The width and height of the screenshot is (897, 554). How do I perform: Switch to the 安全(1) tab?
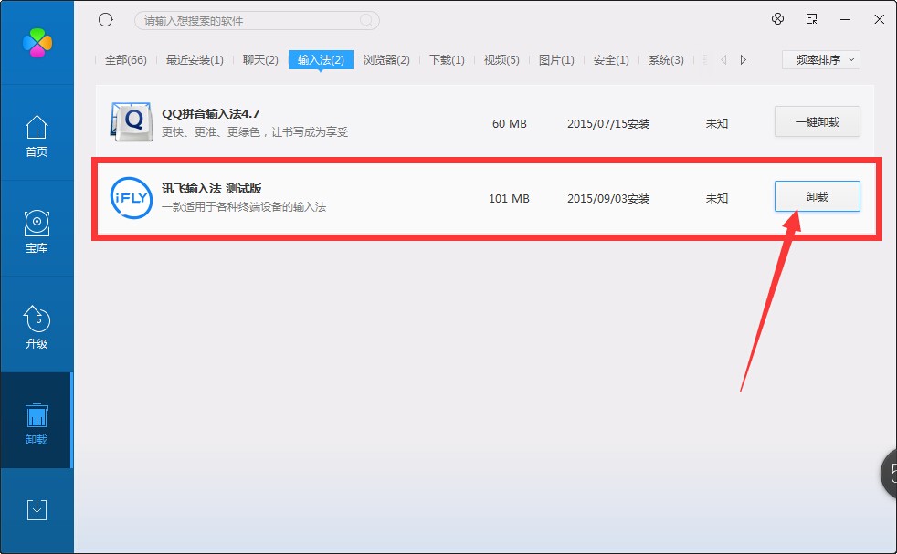point(611,60)
